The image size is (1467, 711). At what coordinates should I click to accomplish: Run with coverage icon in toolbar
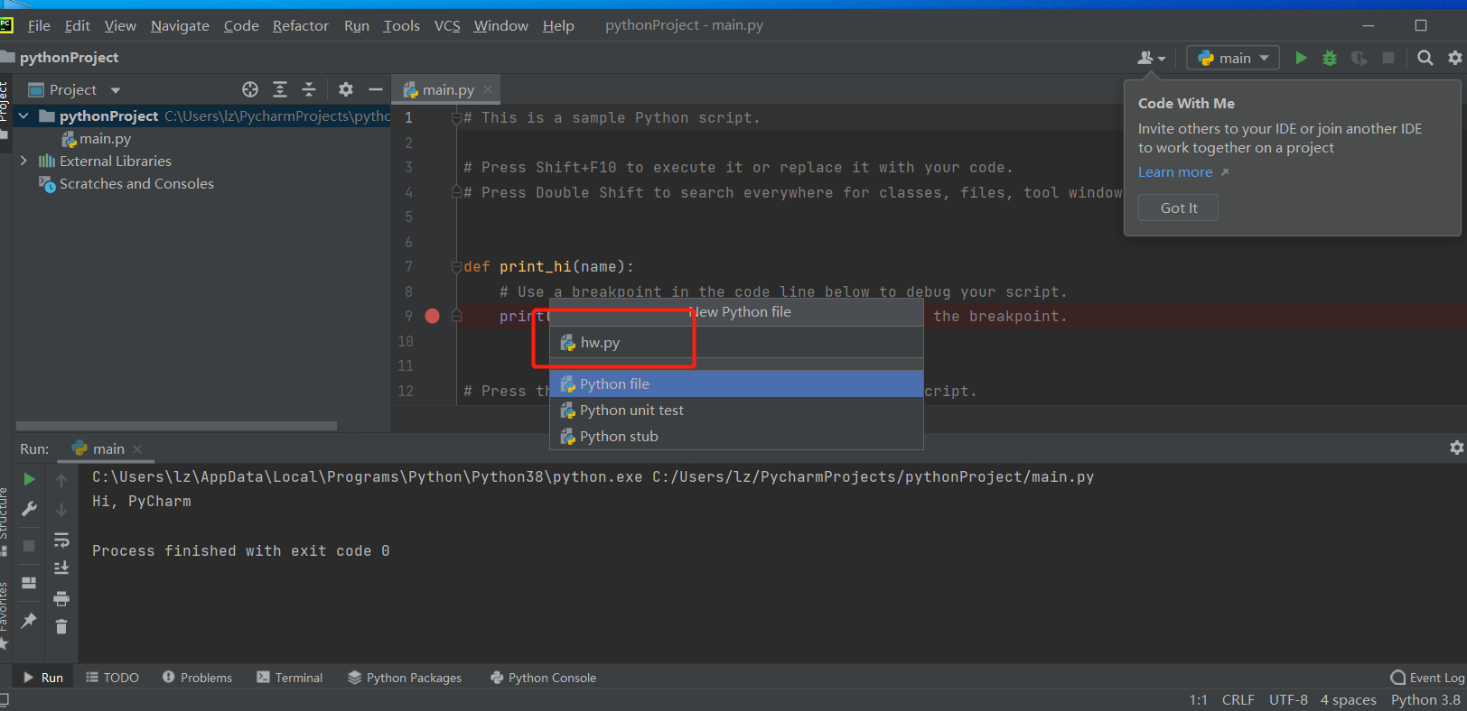(1359, 58)
